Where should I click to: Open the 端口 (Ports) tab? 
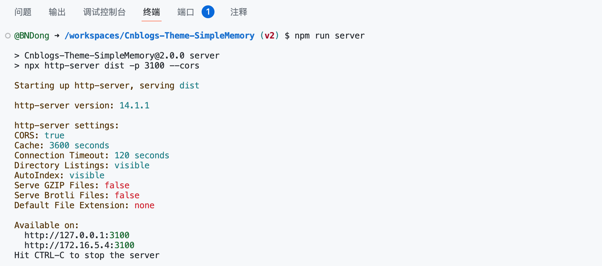coord(186,12)
